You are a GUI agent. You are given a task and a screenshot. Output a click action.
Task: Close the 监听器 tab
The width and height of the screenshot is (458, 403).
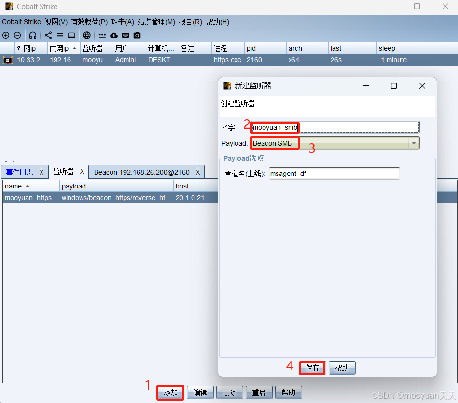pyautogui.click(x=82, y=171)
